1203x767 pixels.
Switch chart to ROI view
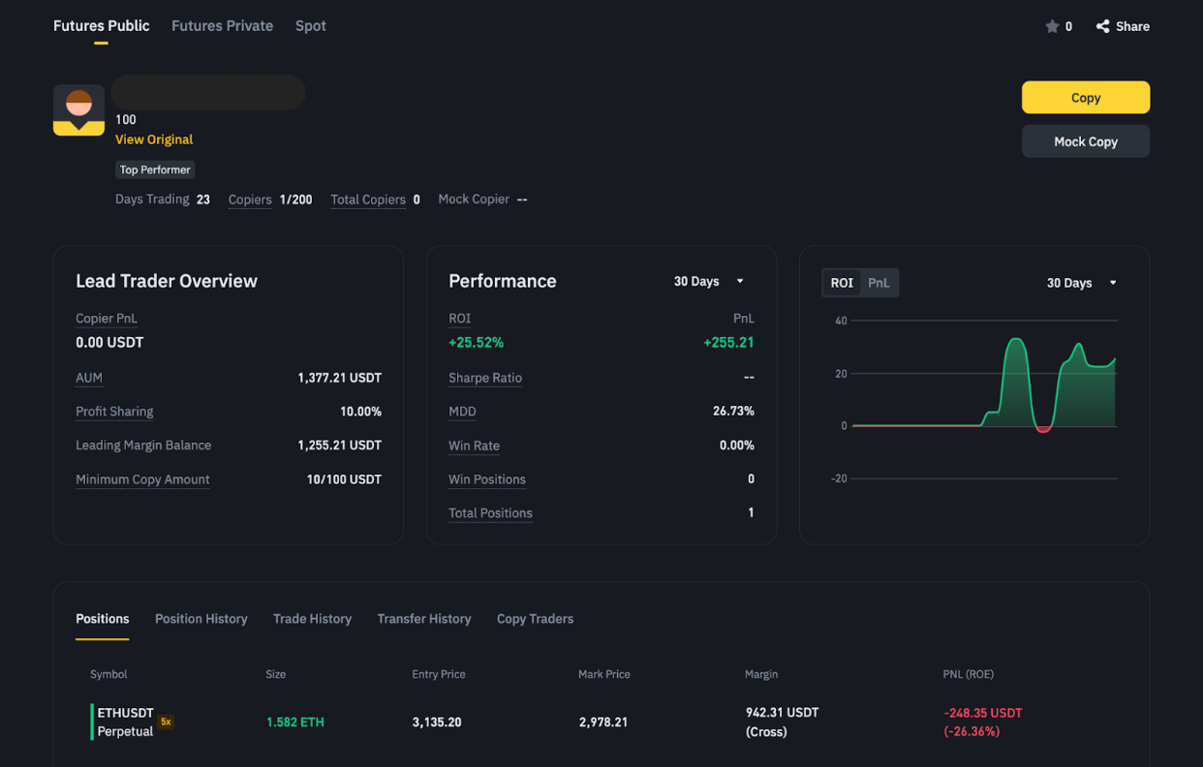(842, 283)
